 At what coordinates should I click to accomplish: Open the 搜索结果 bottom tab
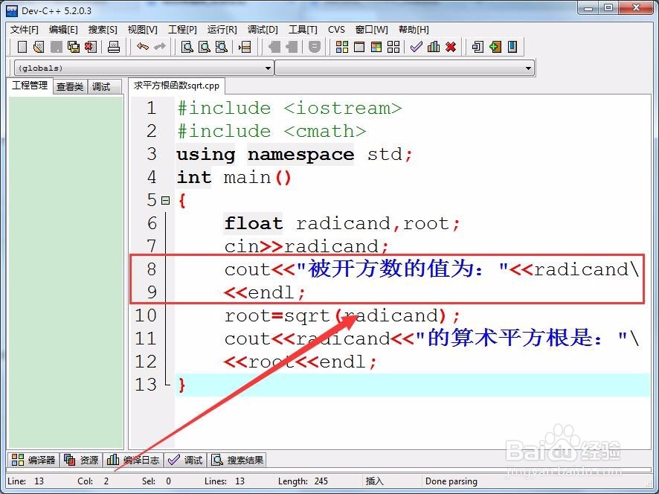click(237, 460)
